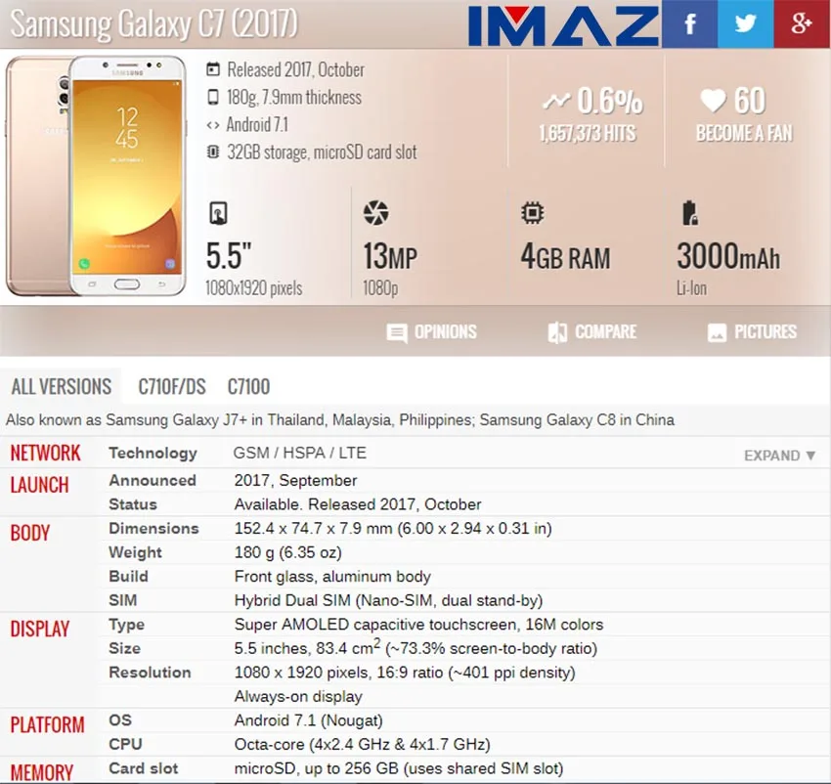Click the camera shutter icon
Image resolution: width=831 pixels, height=784 pixels.
(x=375, y=212)
